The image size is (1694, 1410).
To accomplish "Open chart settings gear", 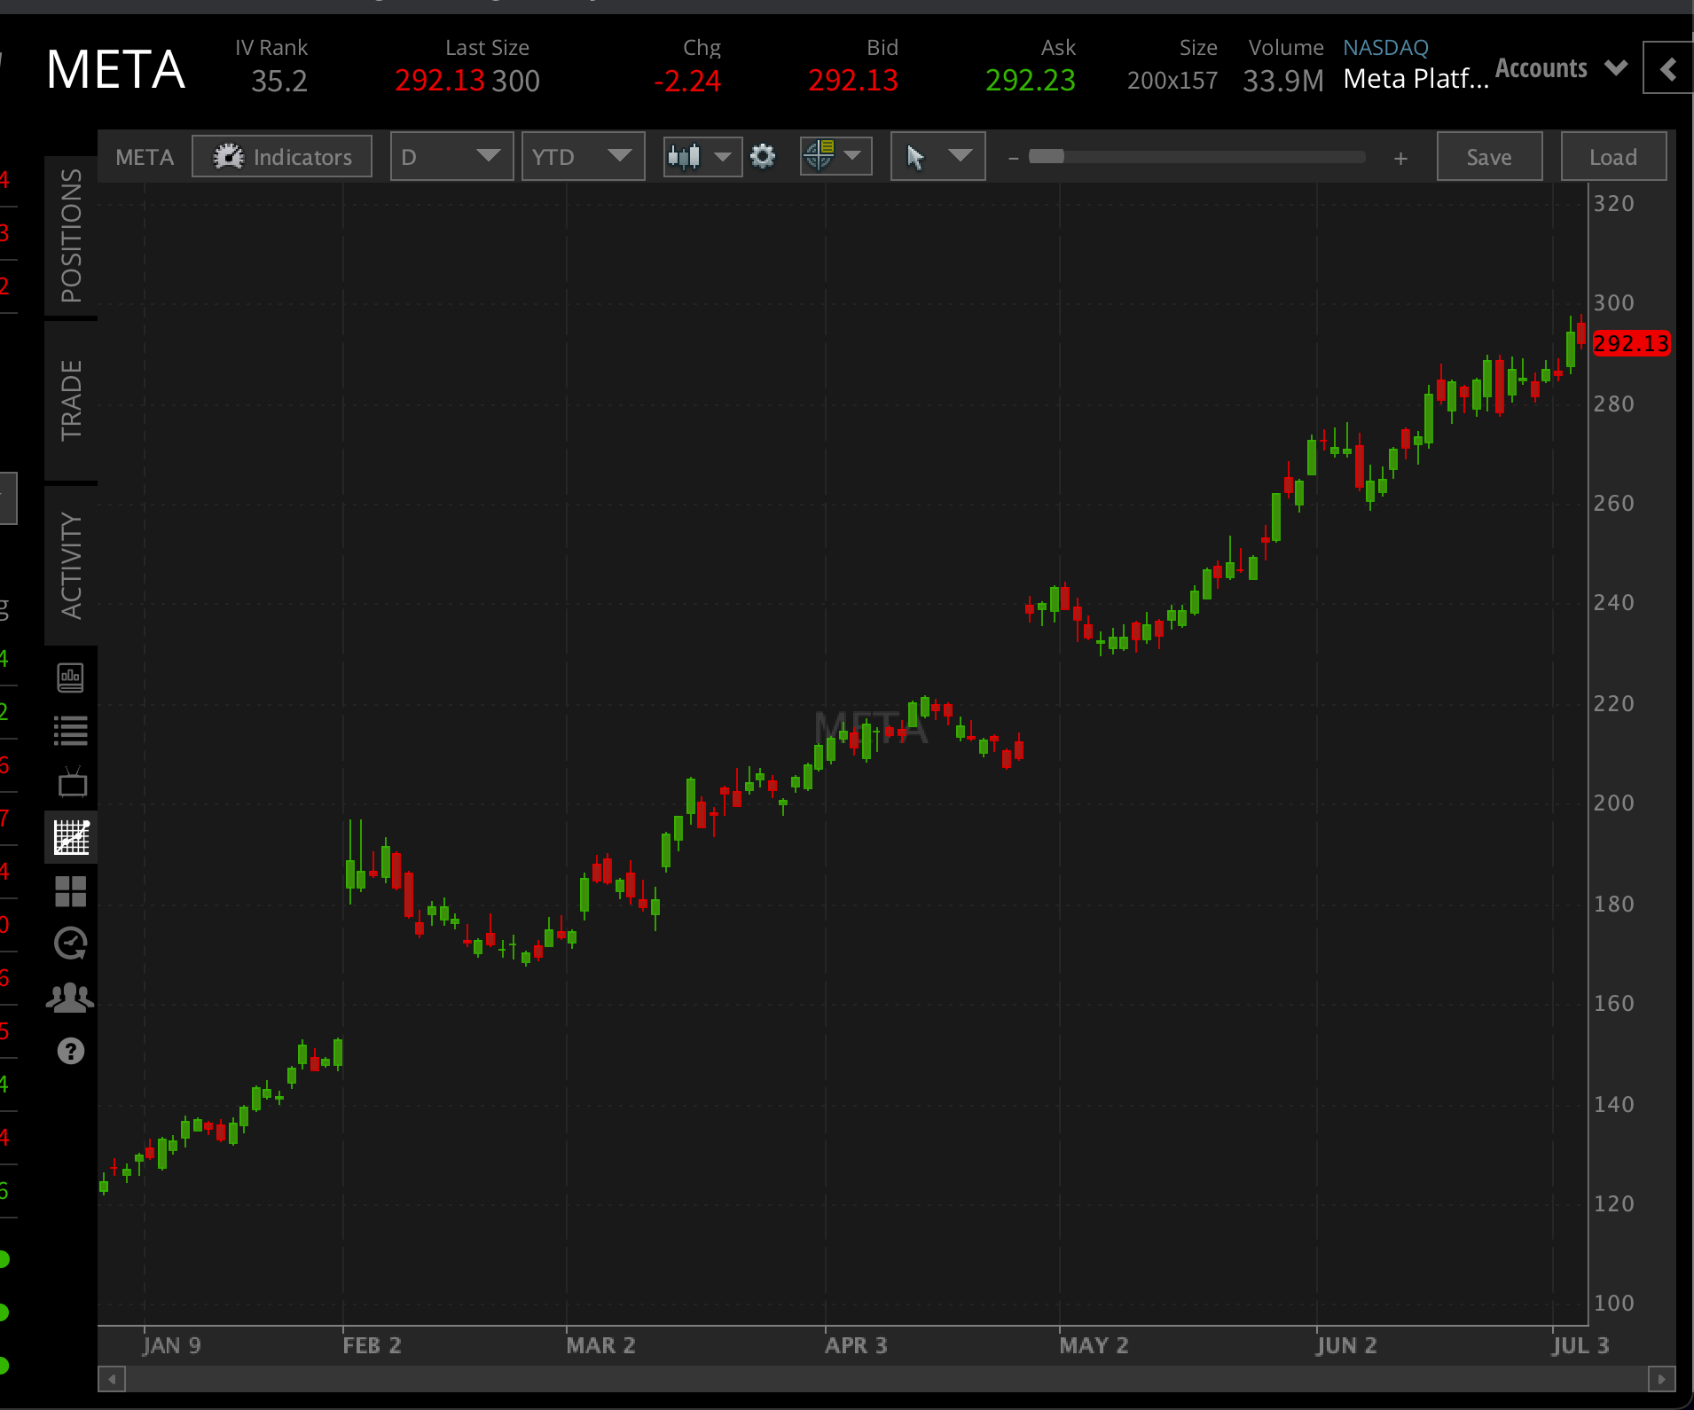I will [x=763, y=156].
